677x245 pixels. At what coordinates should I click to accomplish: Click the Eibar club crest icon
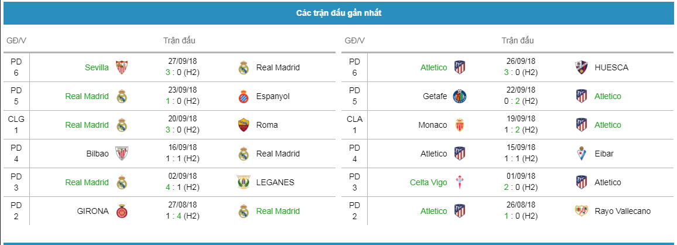582,154
